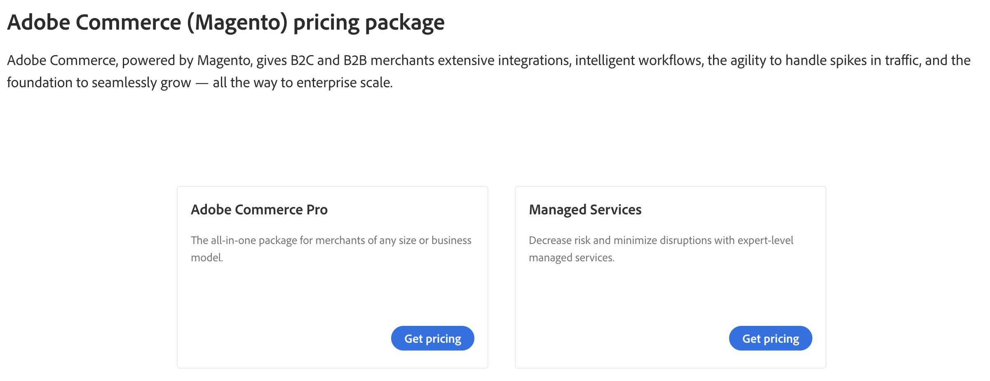
Task: Click the word "(Magento)" in the main heading
Action: (237, 22)
